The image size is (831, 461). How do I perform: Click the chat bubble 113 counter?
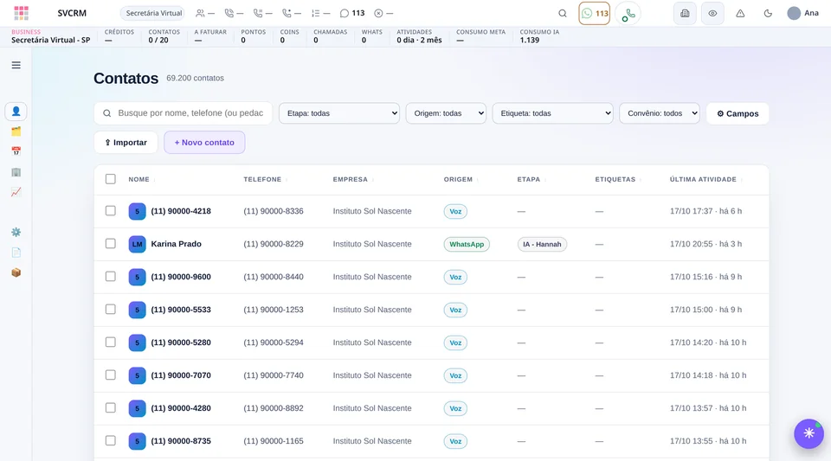[x=352, y=13]
